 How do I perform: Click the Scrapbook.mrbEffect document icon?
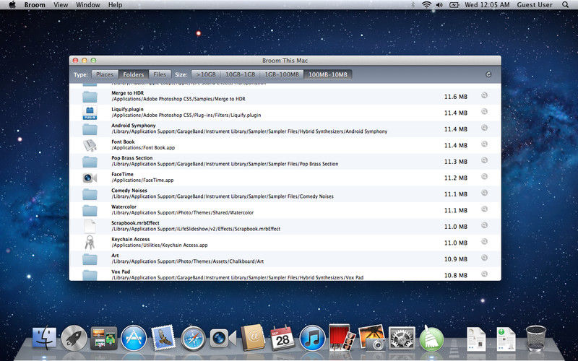90,226
